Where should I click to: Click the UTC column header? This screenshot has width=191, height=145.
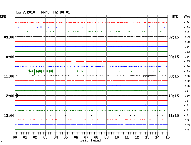pos(175,17)
